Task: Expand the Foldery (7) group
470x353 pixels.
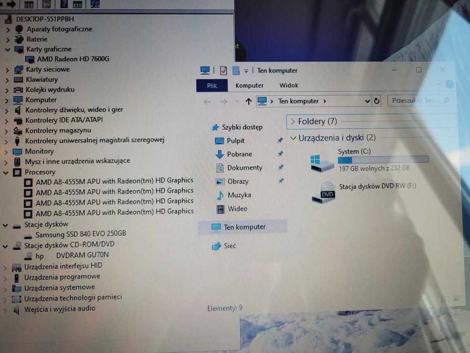Action: 293,122
